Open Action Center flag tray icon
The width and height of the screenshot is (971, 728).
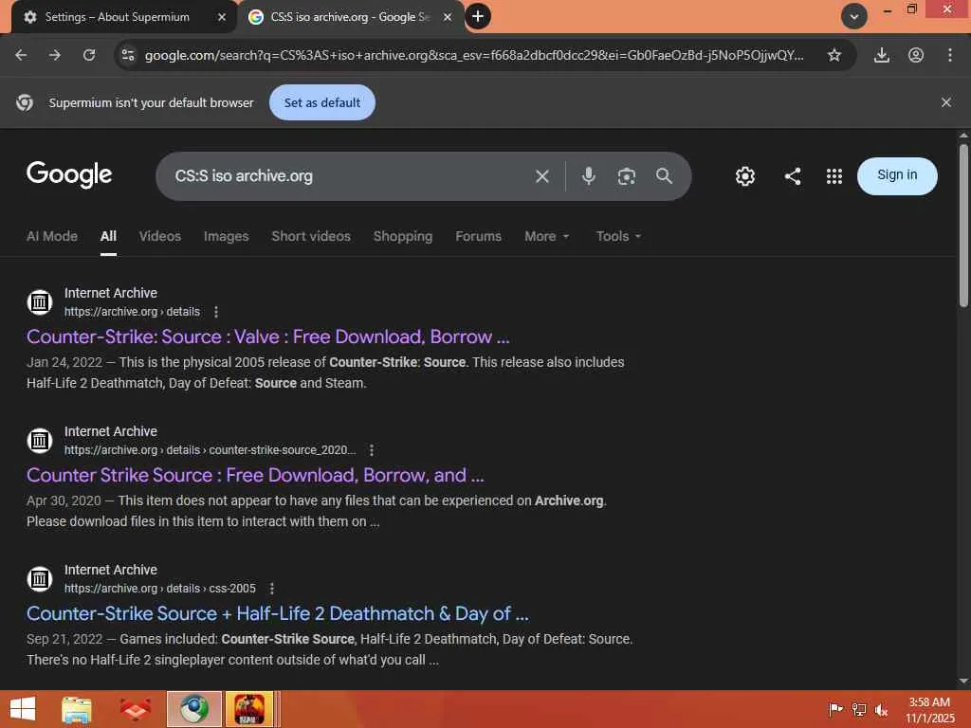[x=835, y=709]
